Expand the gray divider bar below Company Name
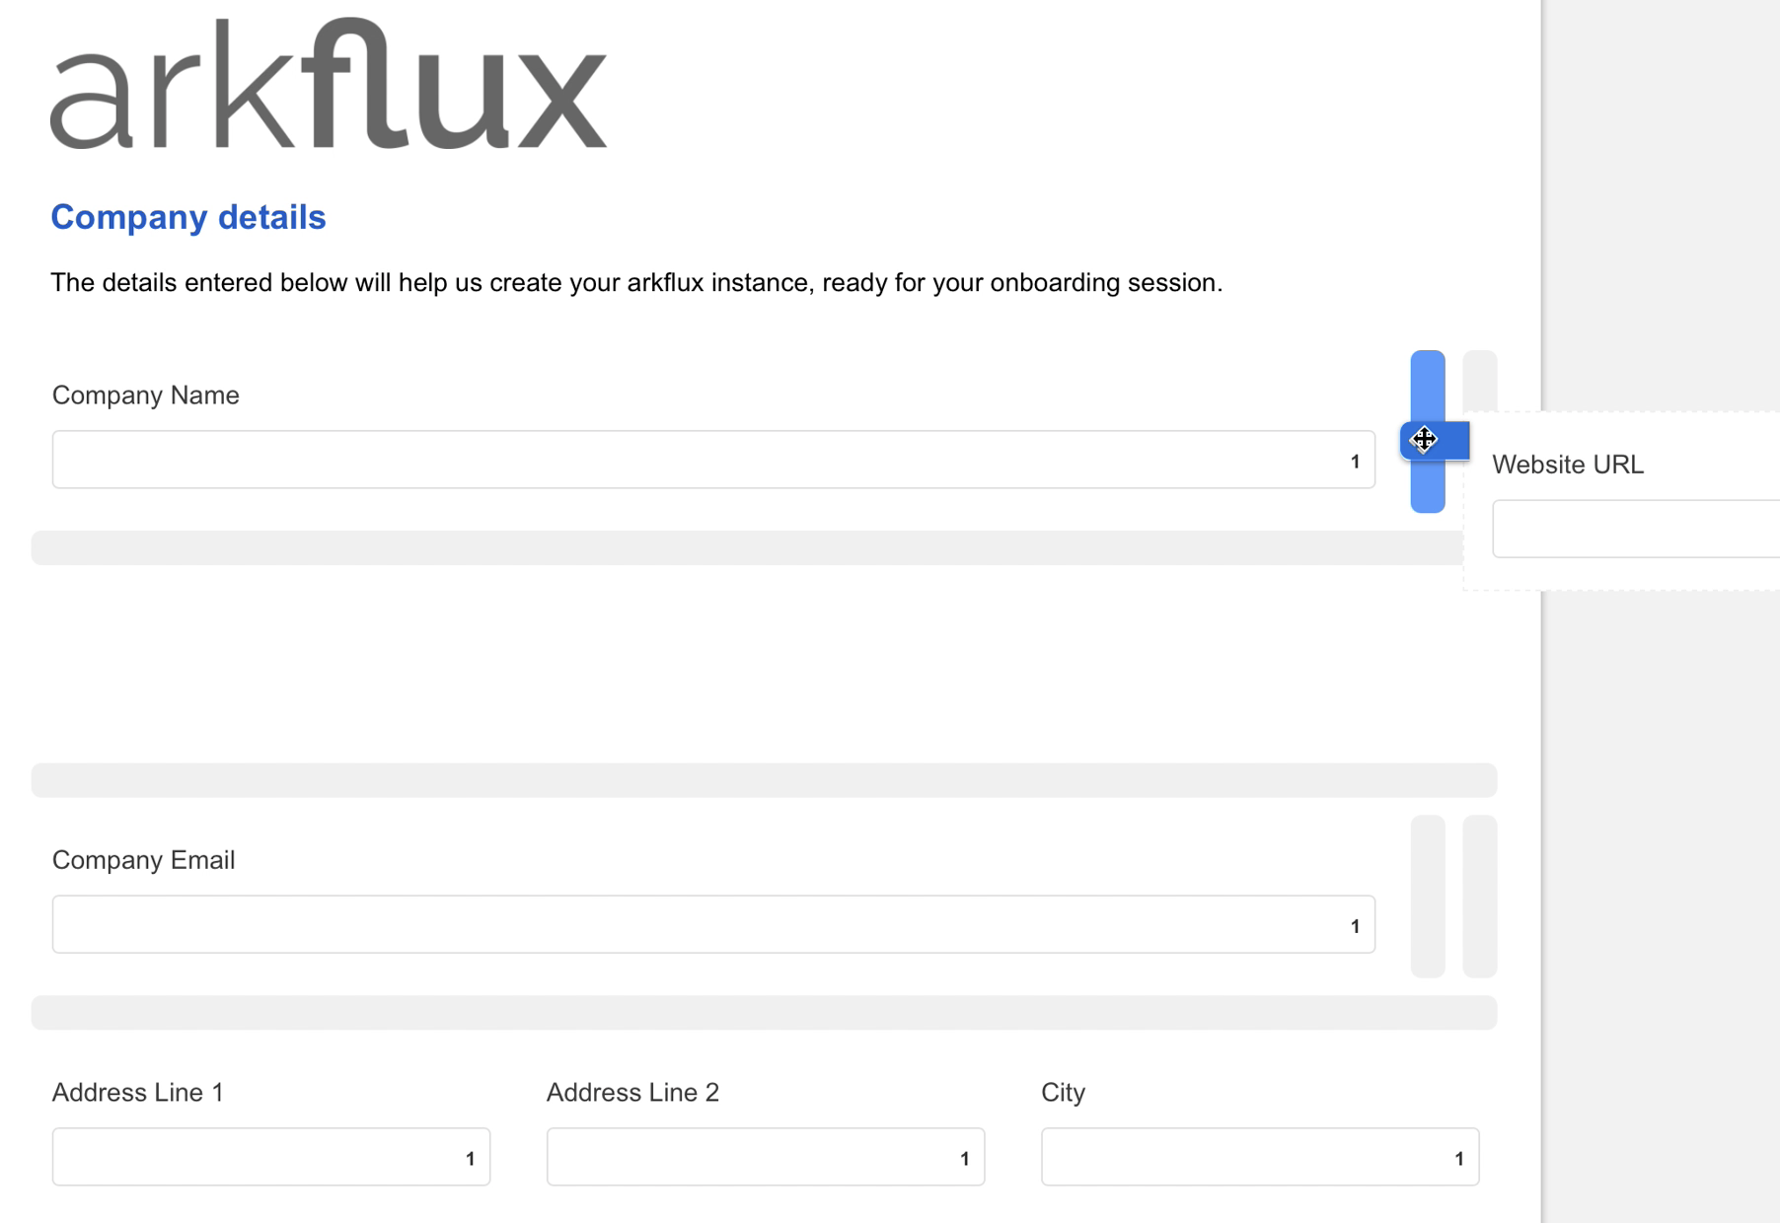Image resolution: width=1780 pixels, height=1223 pixels. [x=765, y=547]
